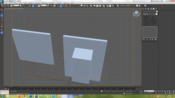Open the Create menu
Screen dimensions: 175x98
tap(25, 3)
